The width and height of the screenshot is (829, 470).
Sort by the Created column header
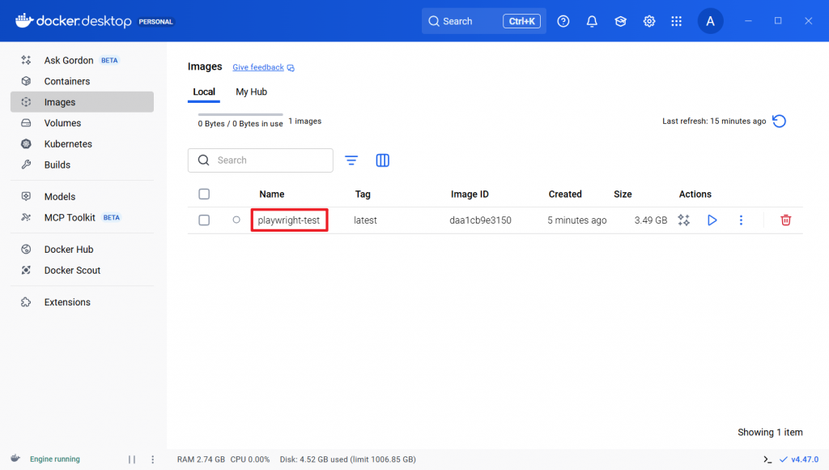click(x=564, y=194)
